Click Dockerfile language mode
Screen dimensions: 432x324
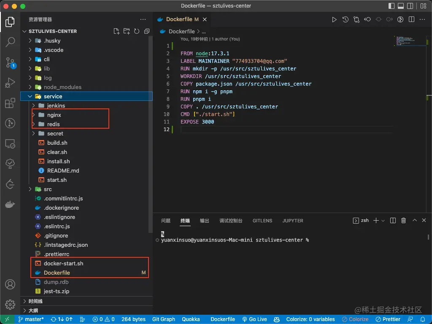223,319
